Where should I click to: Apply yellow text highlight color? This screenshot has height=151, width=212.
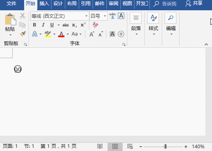[x=48, y=34]
